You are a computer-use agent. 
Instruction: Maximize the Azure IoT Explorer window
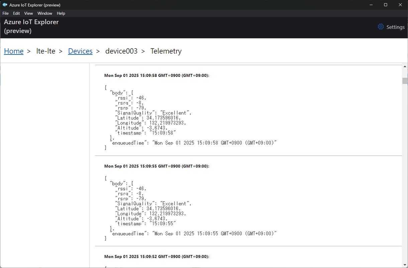coord(386,5)
